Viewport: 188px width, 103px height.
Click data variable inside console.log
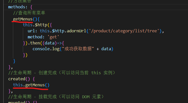click(106, 49)
